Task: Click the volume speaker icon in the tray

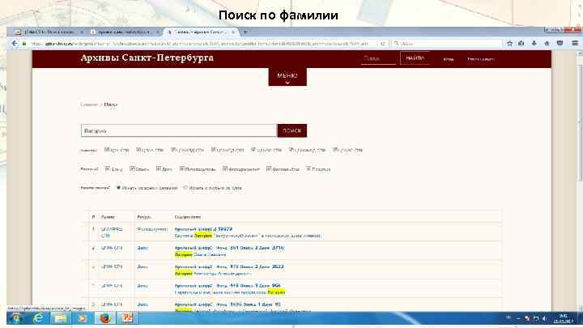Action: pos(544,319)
